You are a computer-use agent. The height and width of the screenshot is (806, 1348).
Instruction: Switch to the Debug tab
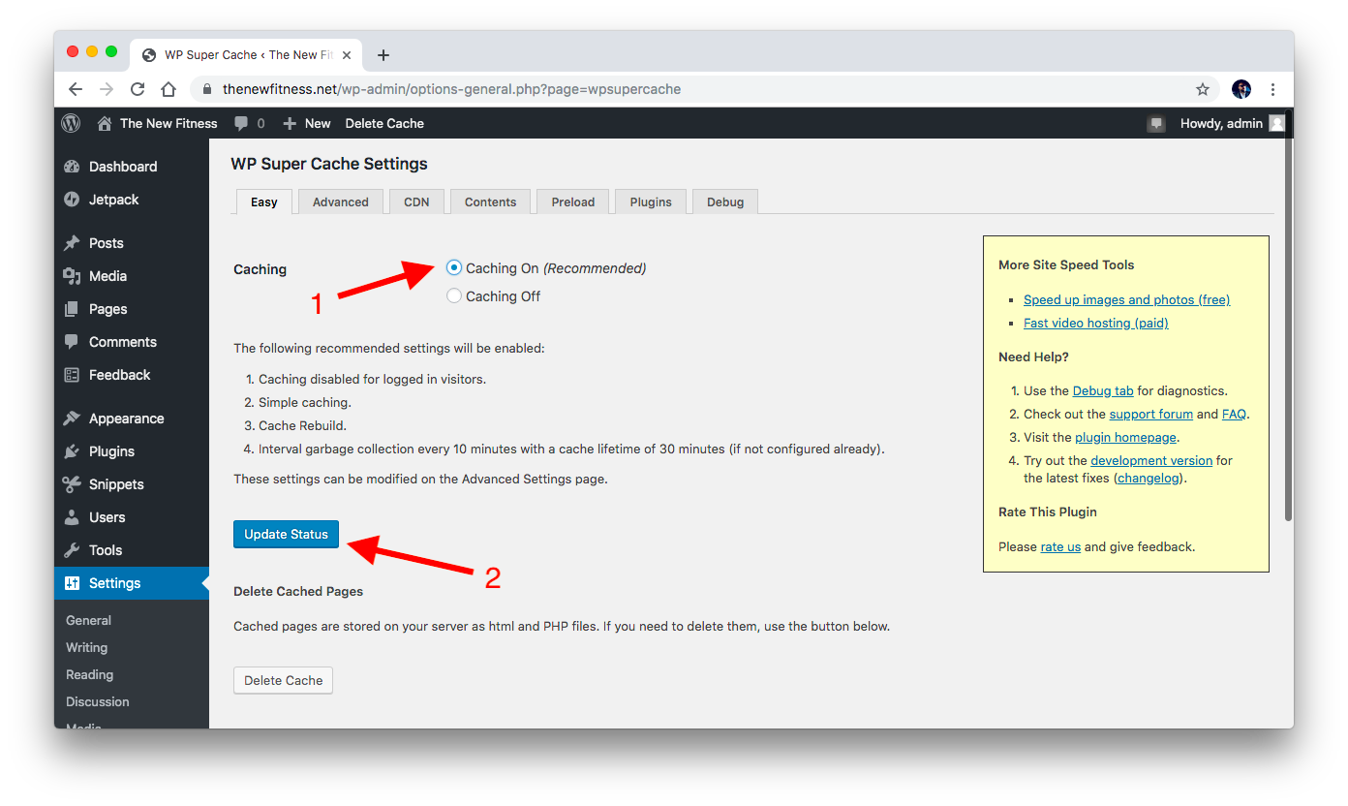pos(725,201)
